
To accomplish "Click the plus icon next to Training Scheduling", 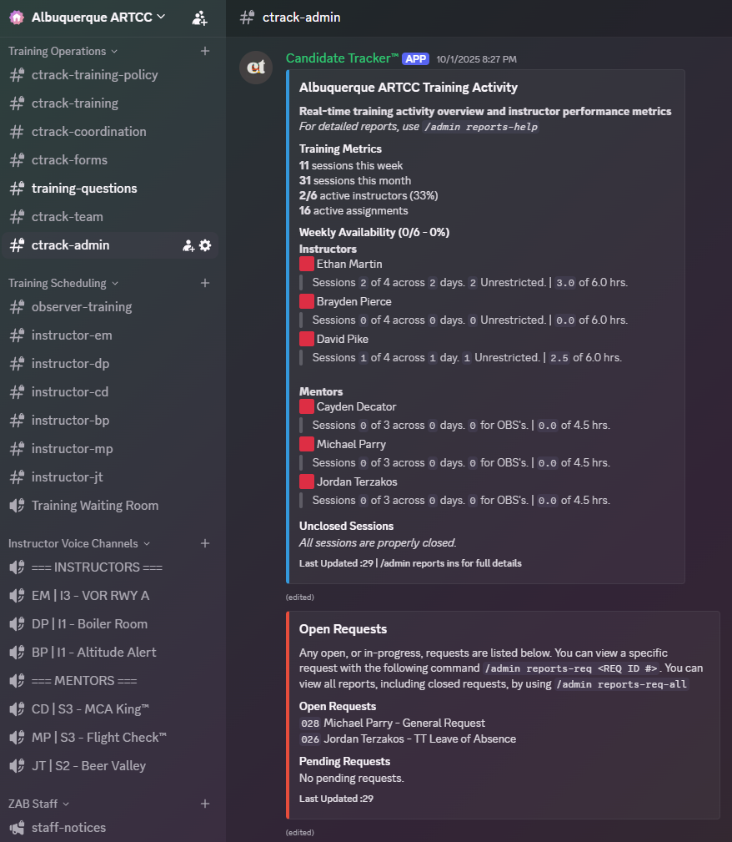I will pyautogui.click(x=205, y=282).
